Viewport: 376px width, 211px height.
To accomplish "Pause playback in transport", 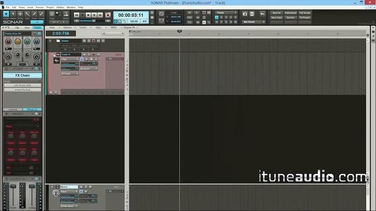I will [x=94, y=15].
